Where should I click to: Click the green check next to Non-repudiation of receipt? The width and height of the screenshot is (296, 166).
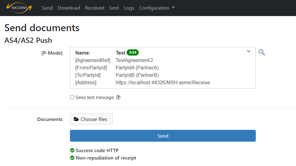[x=72, y=158]
